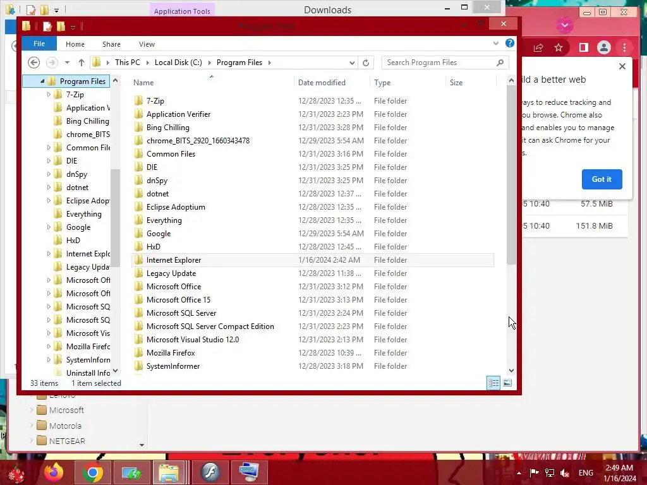Screen dimensions: 647x485
Task: Open the View ribbon tab
Action: 147,44
